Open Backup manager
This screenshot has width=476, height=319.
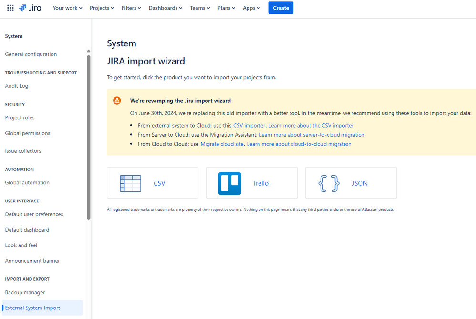pyautogui.click(x=25, y=292)
